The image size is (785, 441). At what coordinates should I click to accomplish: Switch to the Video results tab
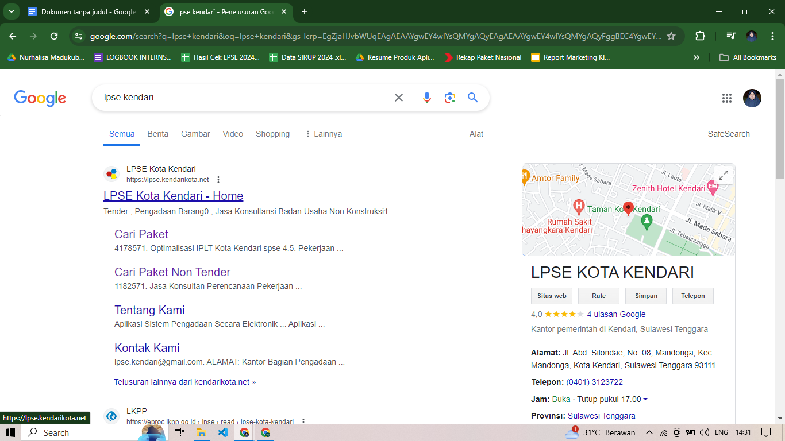tap(233, 134)
